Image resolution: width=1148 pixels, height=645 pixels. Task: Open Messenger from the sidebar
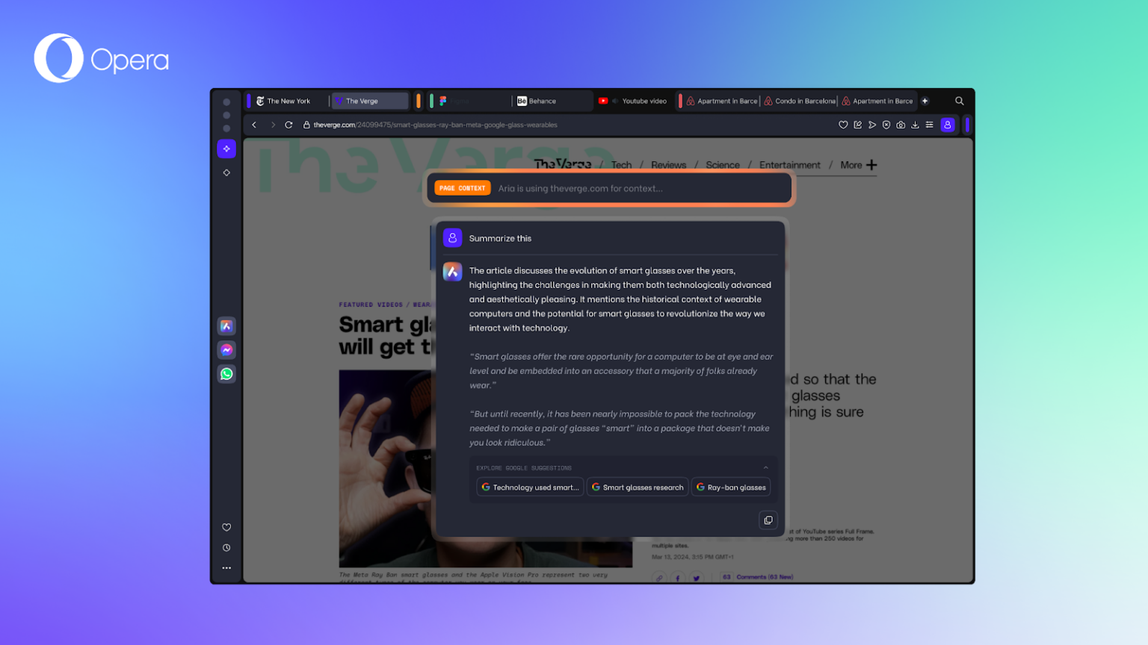[x=226, y=349]
